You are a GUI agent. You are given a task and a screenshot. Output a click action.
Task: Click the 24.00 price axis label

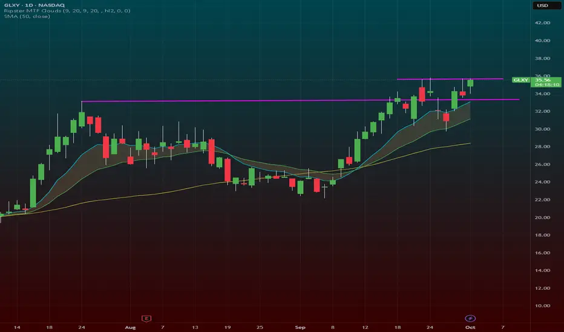(x=542, y=182)
